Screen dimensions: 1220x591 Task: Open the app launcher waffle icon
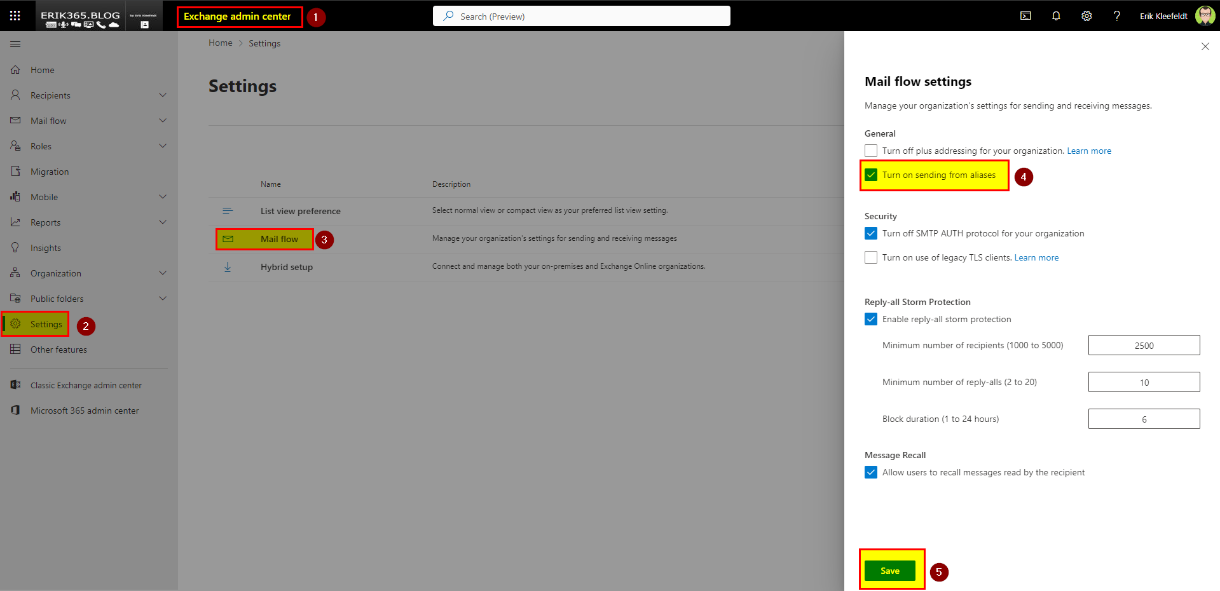[15, 16]
